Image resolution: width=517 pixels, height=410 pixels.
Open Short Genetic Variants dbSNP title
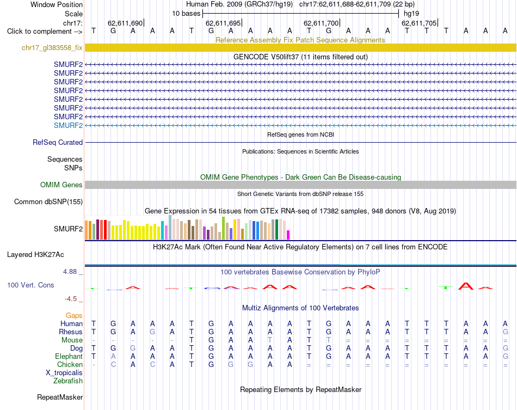pyautogui.click(x=300, y=194)
